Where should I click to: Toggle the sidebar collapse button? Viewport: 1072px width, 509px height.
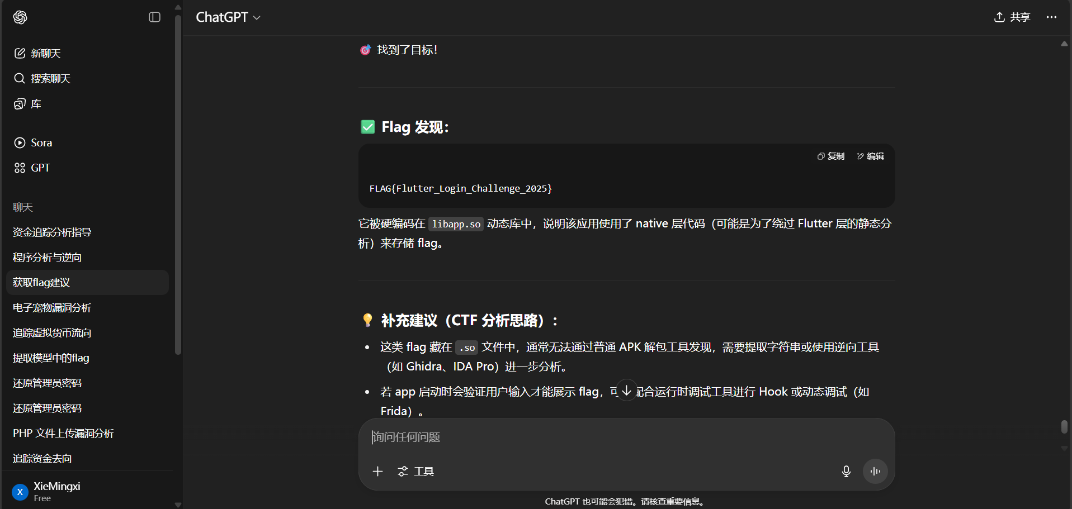coord(154,17)
